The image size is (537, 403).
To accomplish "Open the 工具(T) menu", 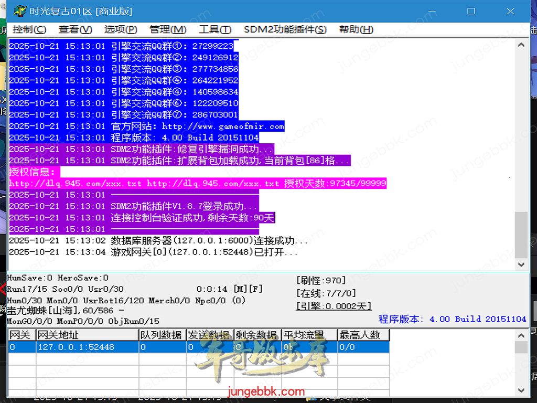I will [215, 29].
